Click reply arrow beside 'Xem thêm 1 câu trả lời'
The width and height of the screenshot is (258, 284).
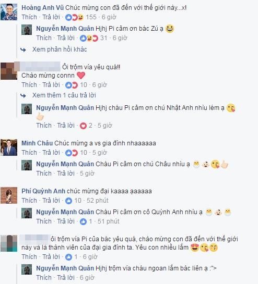pyautogui.click(x=23, y=95)
